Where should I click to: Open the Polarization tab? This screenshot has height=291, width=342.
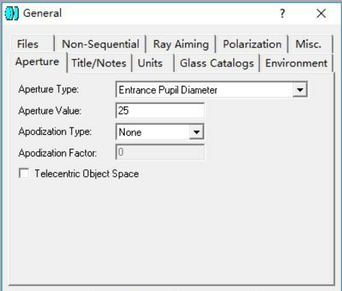click(252, 44)
